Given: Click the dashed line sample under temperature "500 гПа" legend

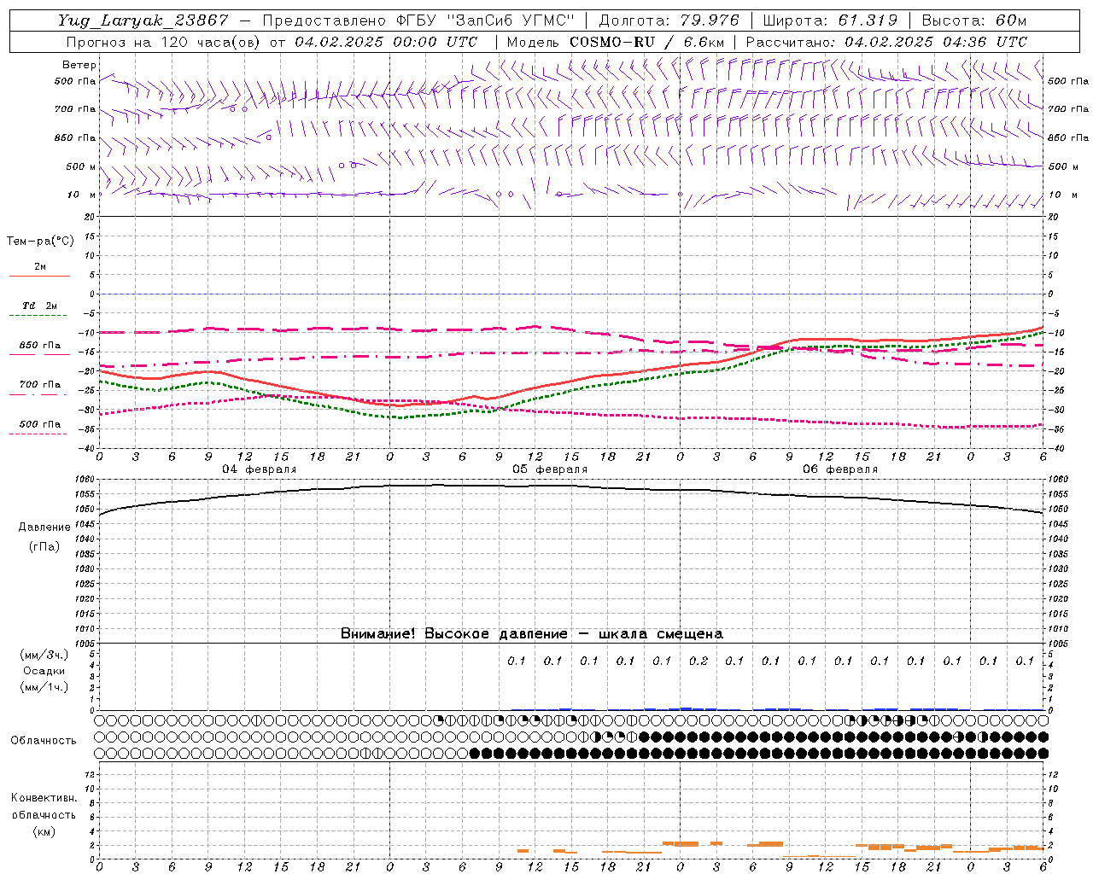Looking at the screenshot, I should (38, 434).
